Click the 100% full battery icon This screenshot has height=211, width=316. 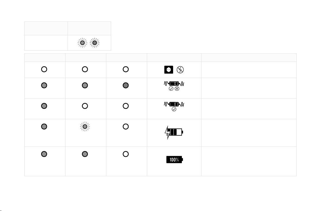174,160
